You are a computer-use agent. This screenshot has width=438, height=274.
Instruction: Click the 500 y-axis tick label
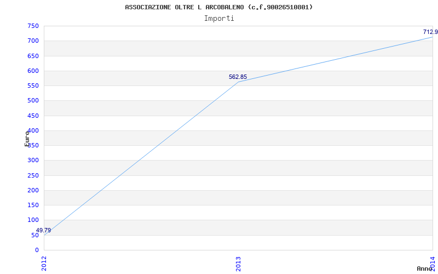(x=33, y=101)
